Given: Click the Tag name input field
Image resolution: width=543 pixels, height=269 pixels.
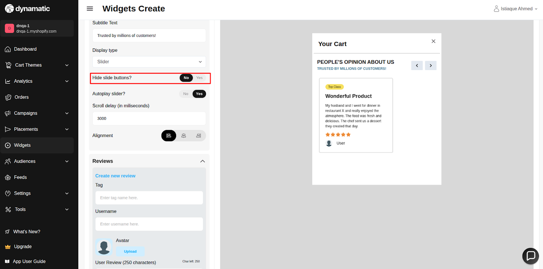Looking at the screenshot, I should pyautogui.click(x=149, y=198).
